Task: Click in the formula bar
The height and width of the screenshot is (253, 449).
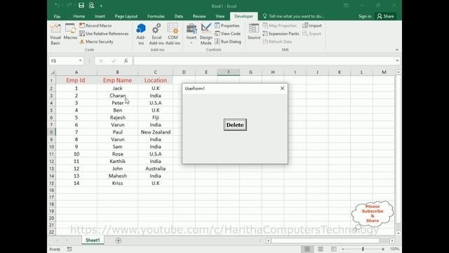Action: click(x=264, y=60)
